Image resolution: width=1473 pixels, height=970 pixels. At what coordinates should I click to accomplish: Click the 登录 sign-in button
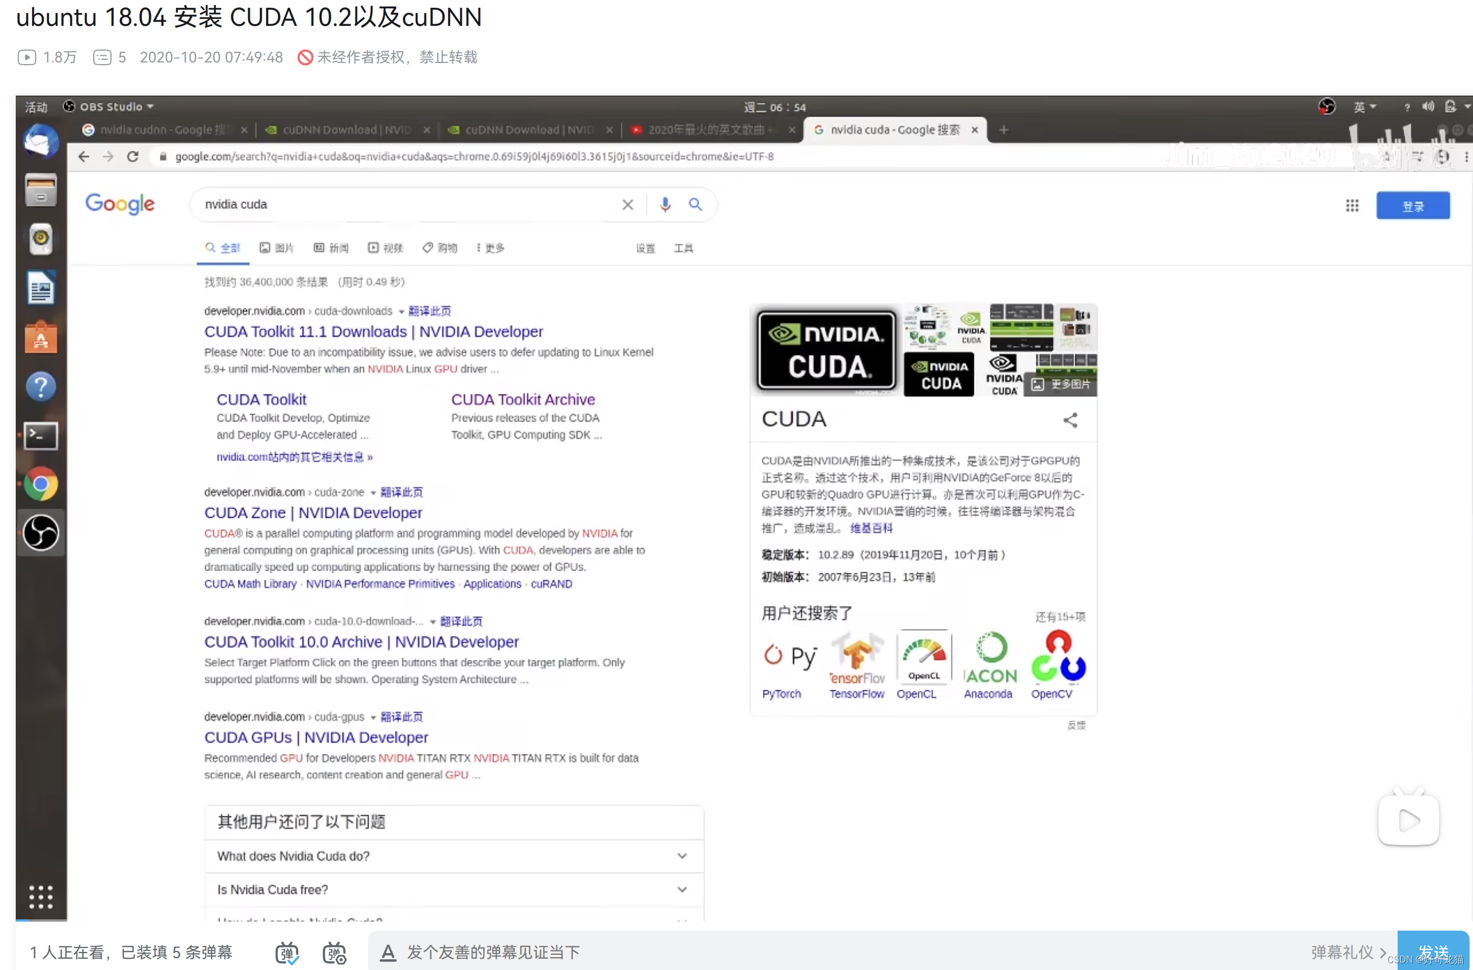click(1412, 205)
